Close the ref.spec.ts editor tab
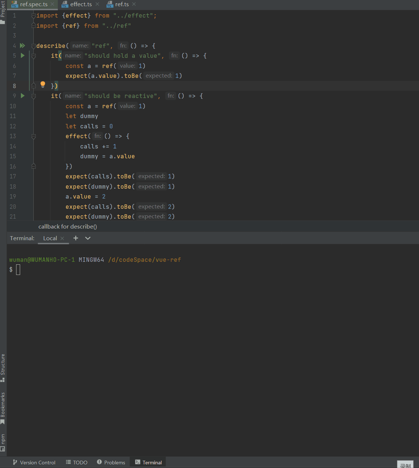This screenshot has height=468, width=419. coord(53,4)
